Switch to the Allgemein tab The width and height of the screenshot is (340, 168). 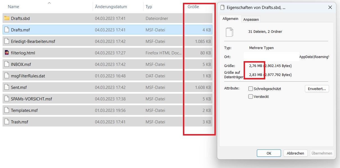[230, 19]
